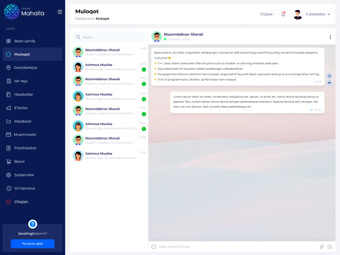Click Nizomiddinov Sherali name in chat header
The width and height of the screenshot is (340, 255).
(184, 34)
